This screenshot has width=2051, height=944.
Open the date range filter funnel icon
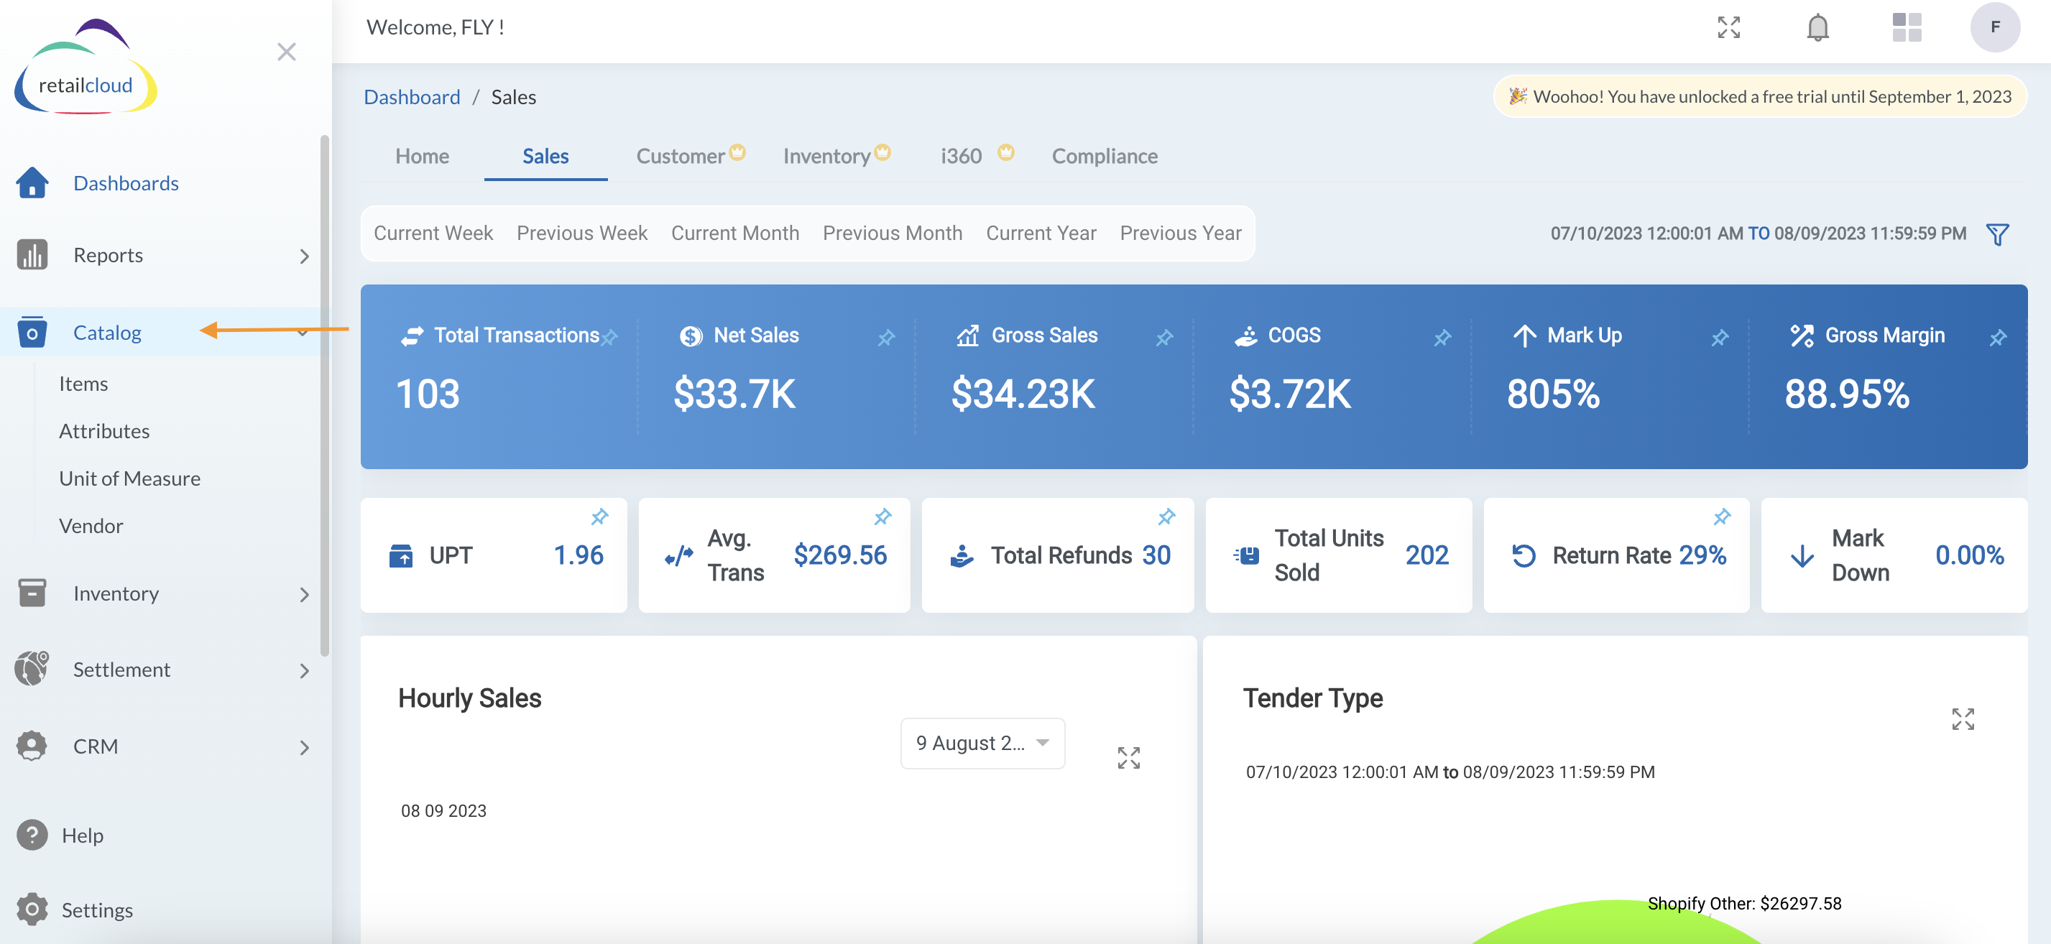coord(1997,234)
